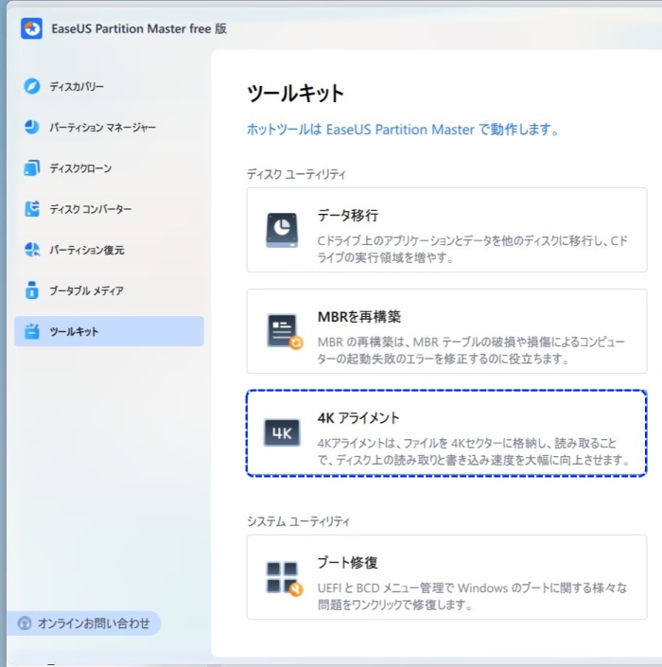The image size is (662, 667).
Task: Click the headset icon beside オンラインお問い合わせ
Action: tap(25, 623)
